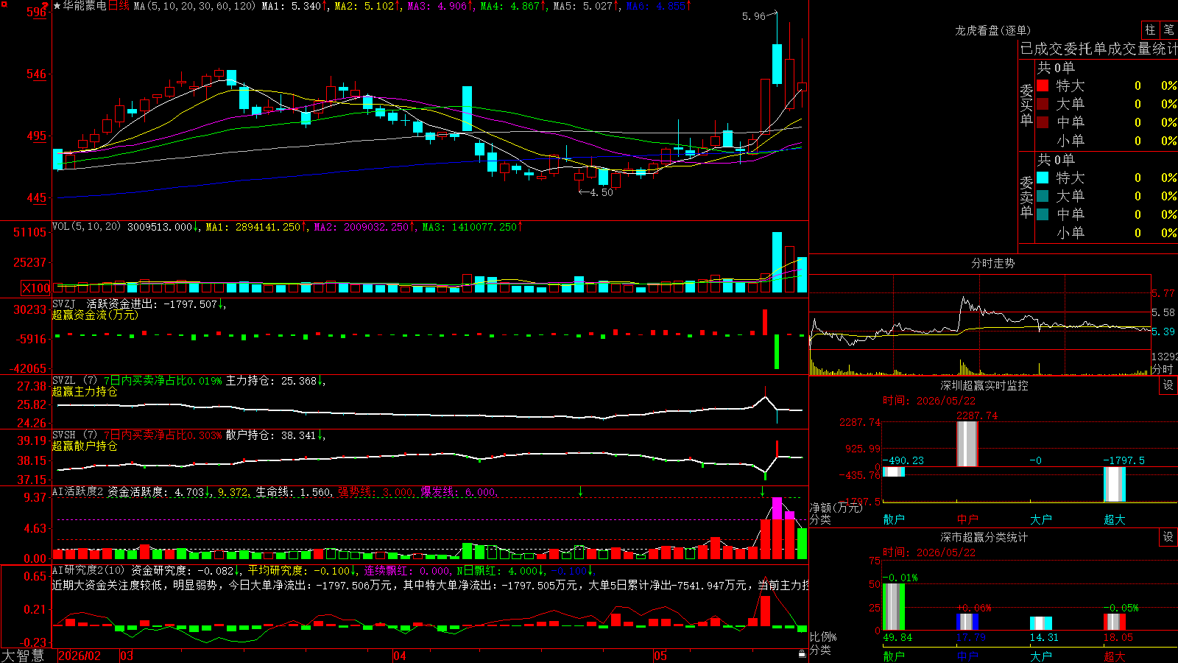Click the 18.05 超大 ratio bar

coord(1115,622)
